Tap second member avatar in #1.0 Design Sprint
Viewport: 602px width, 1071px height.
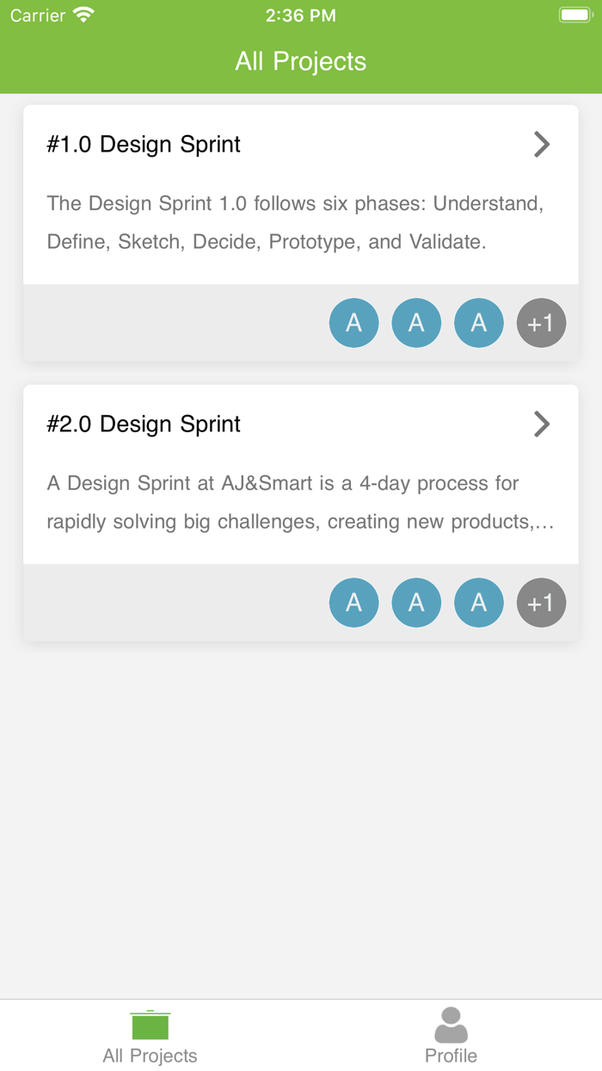416,323
